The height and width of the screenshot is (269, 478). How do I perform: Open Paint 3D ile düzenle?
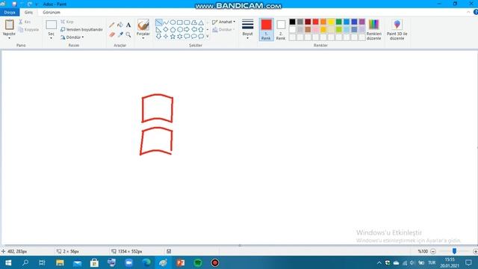click(x=397, y=30)
